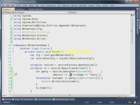Open the ViEmu menu
Viewport: 140px width, 105px height.
click(98, 5)
